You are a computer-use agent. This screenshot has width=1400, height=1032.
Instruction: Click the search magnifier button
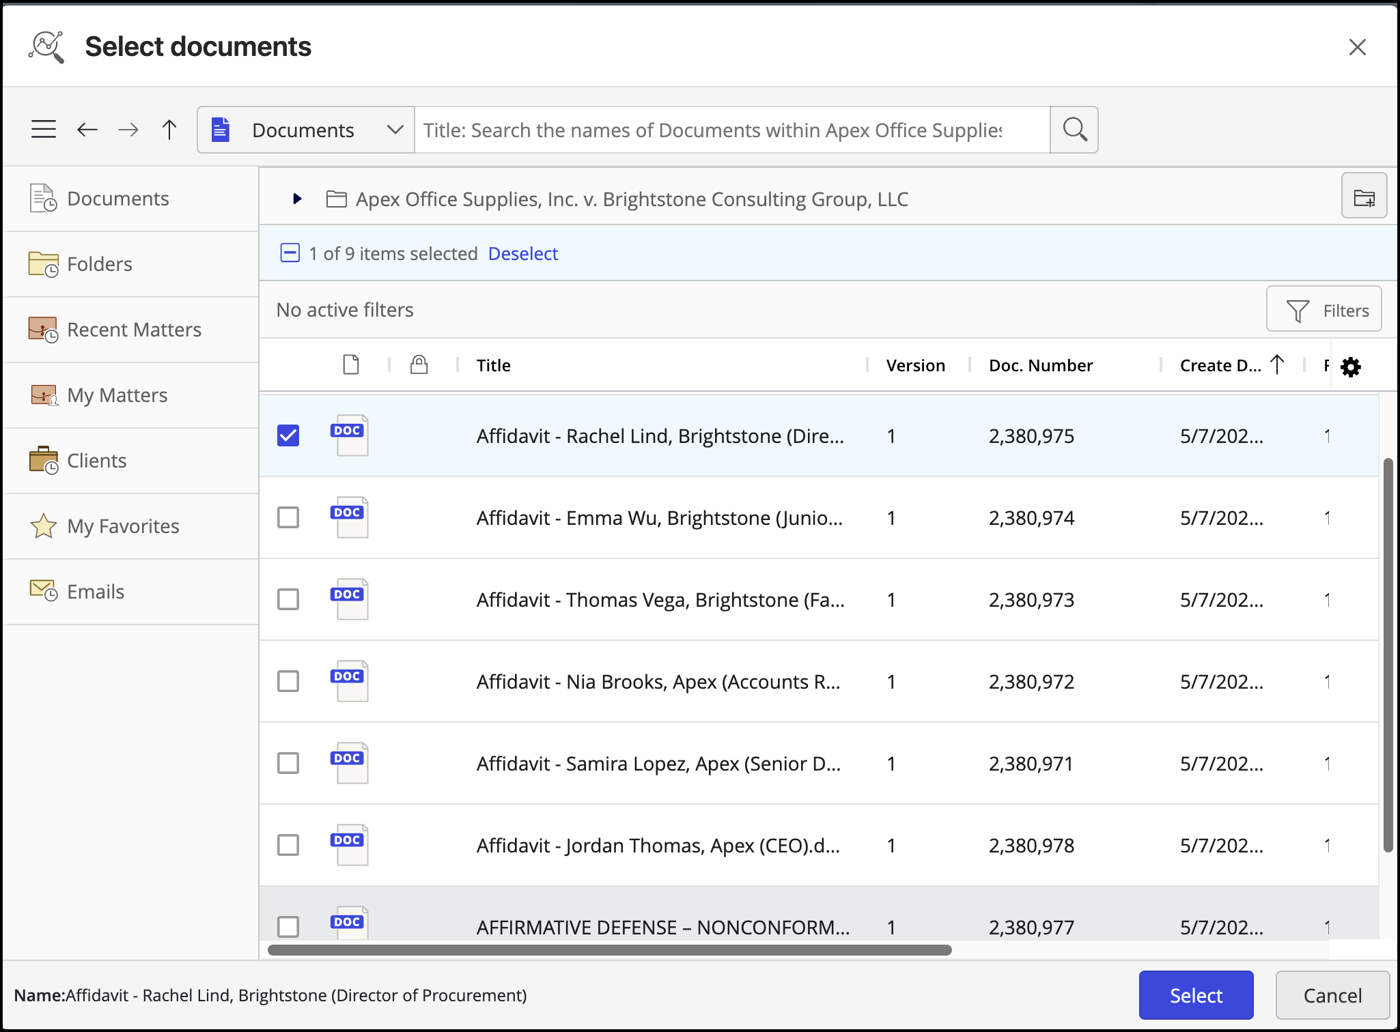1074,130
